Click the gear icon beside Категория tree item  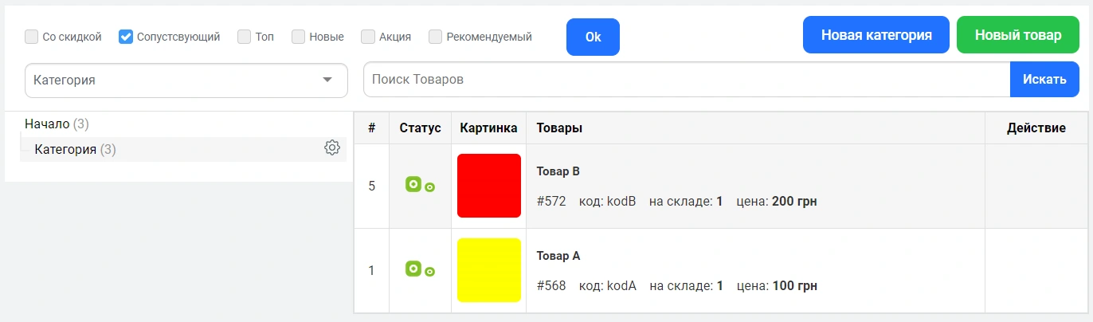(x=332, y=148)
